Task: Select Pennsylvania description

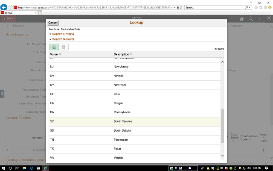Action: (122, 112)
